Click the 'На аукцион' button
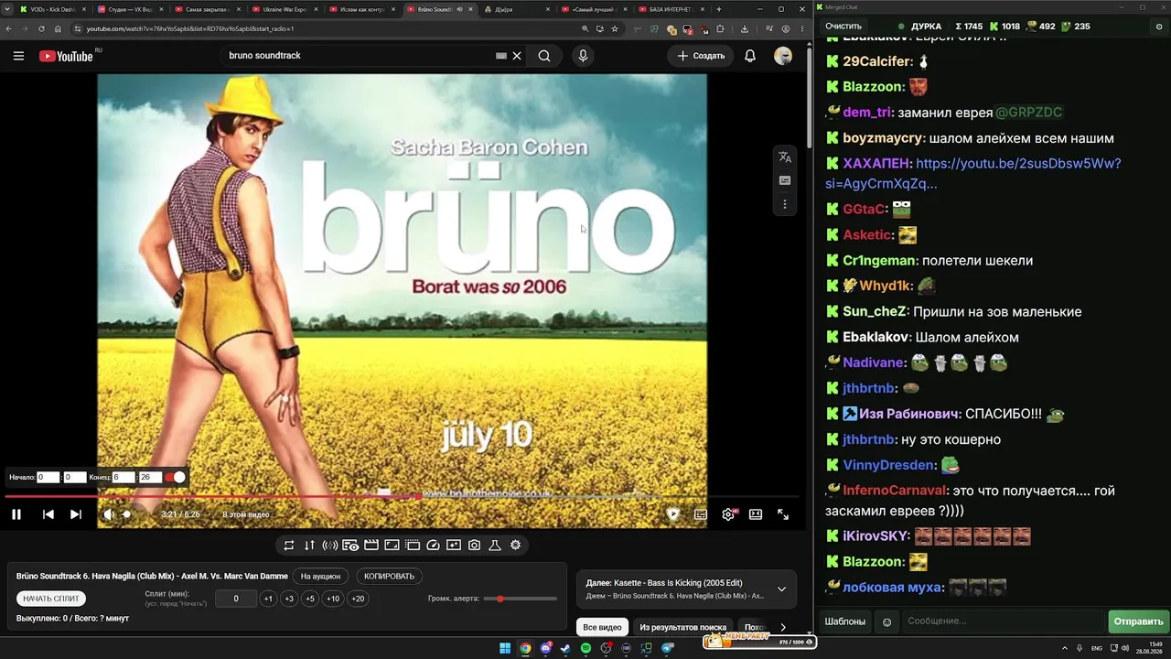Image resolution: width=1171 pixels, height=659 pixels. click(x=321, y=577)
